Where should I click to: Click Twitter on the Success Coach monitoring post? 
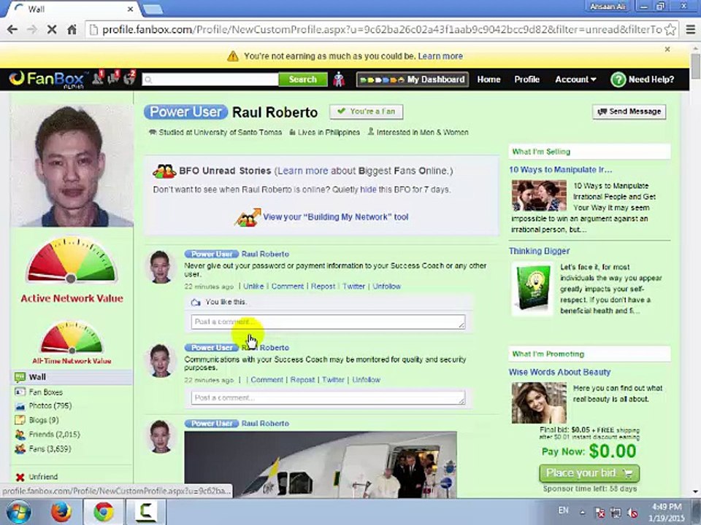click(x=333, y=380)
